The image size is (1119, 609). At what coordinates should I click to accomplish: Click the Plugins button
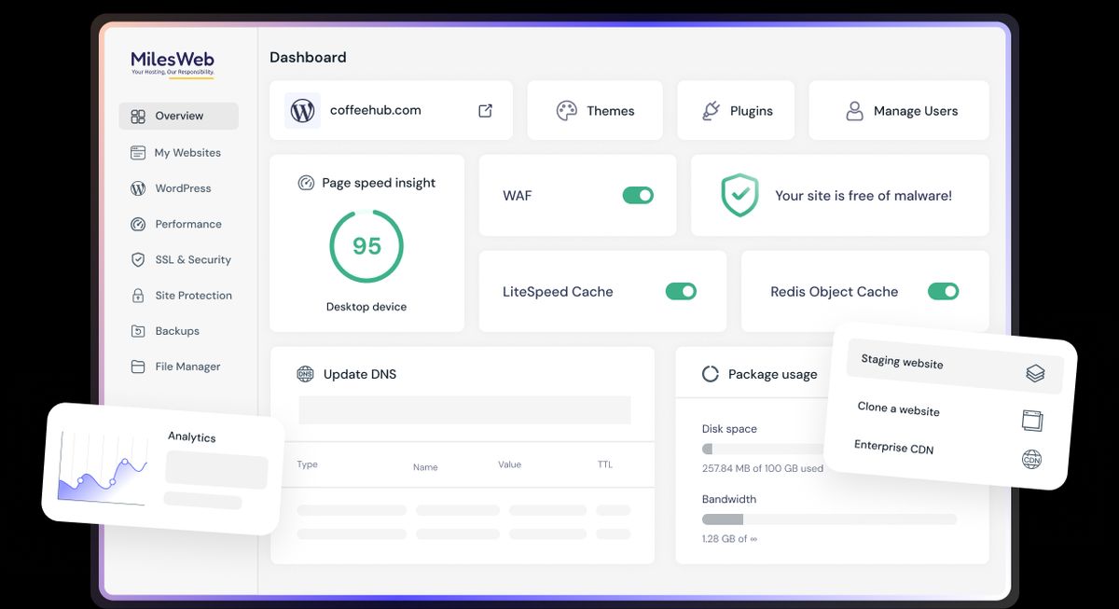736,111
